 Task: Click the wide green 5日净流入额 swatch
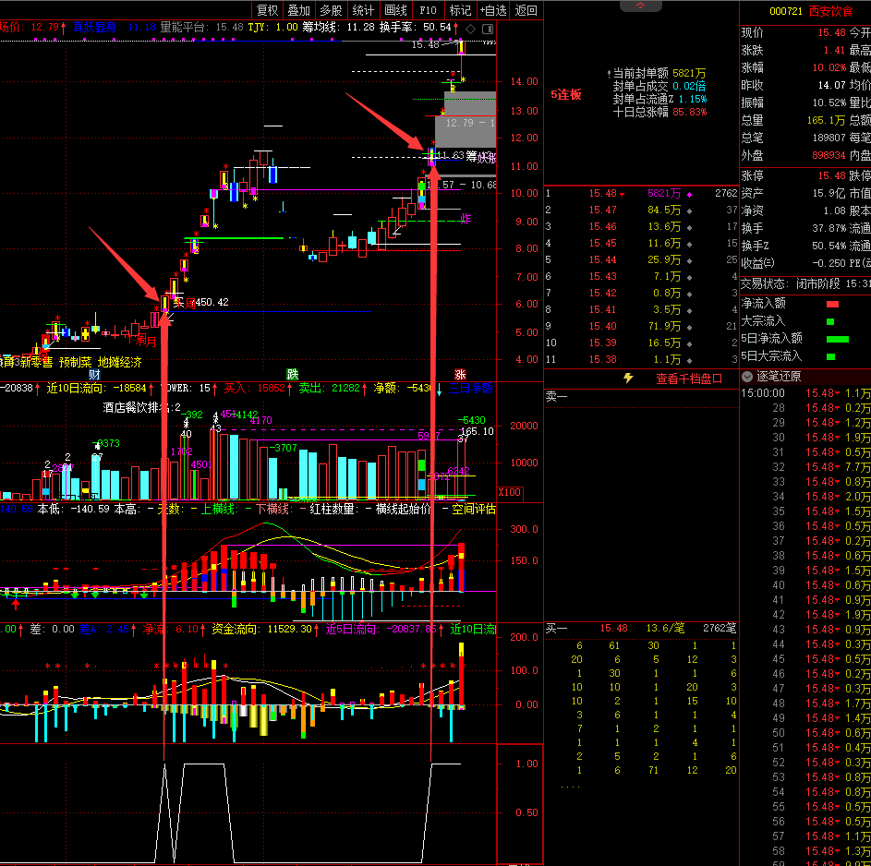838,339
